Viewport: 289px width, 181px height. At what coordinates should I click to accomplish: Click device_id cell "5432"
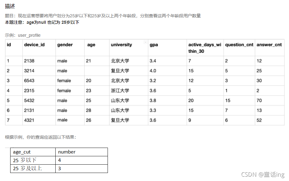29,100
